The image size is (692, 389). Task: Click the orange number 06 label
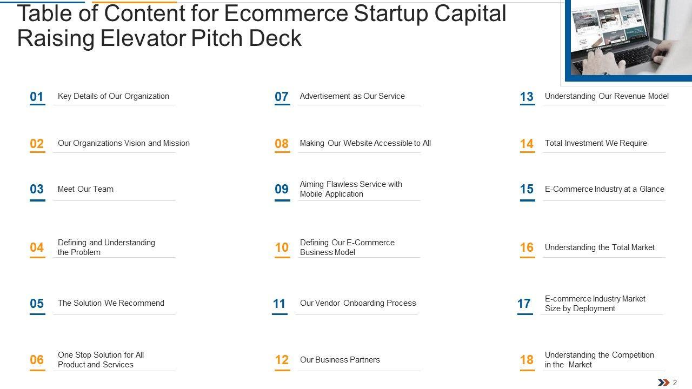click(x=37, y=360)
